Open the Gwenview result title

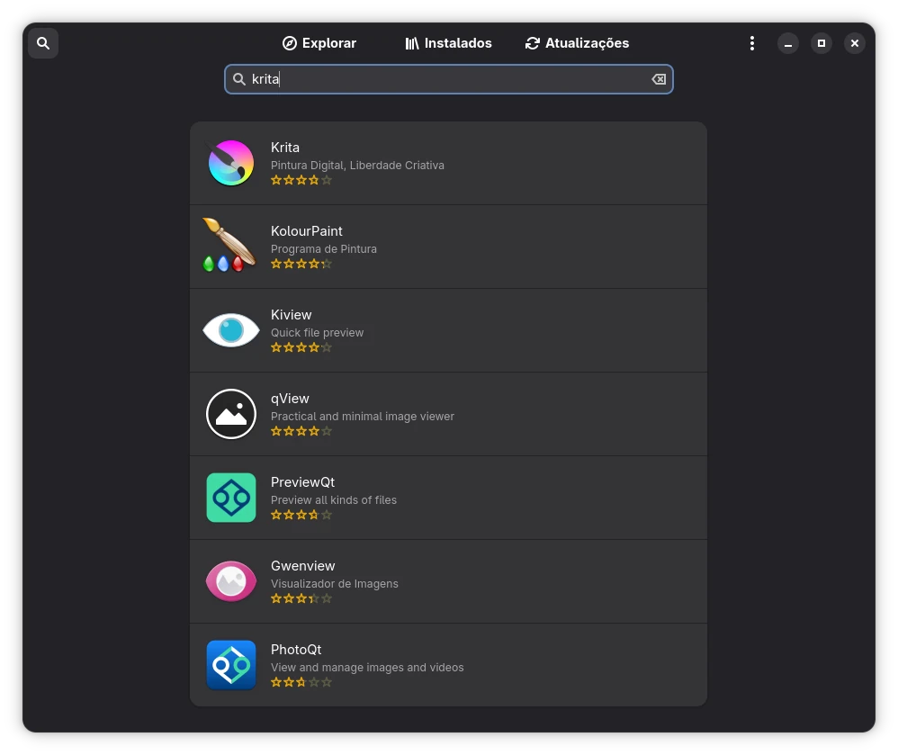click(x=303, y=565)
